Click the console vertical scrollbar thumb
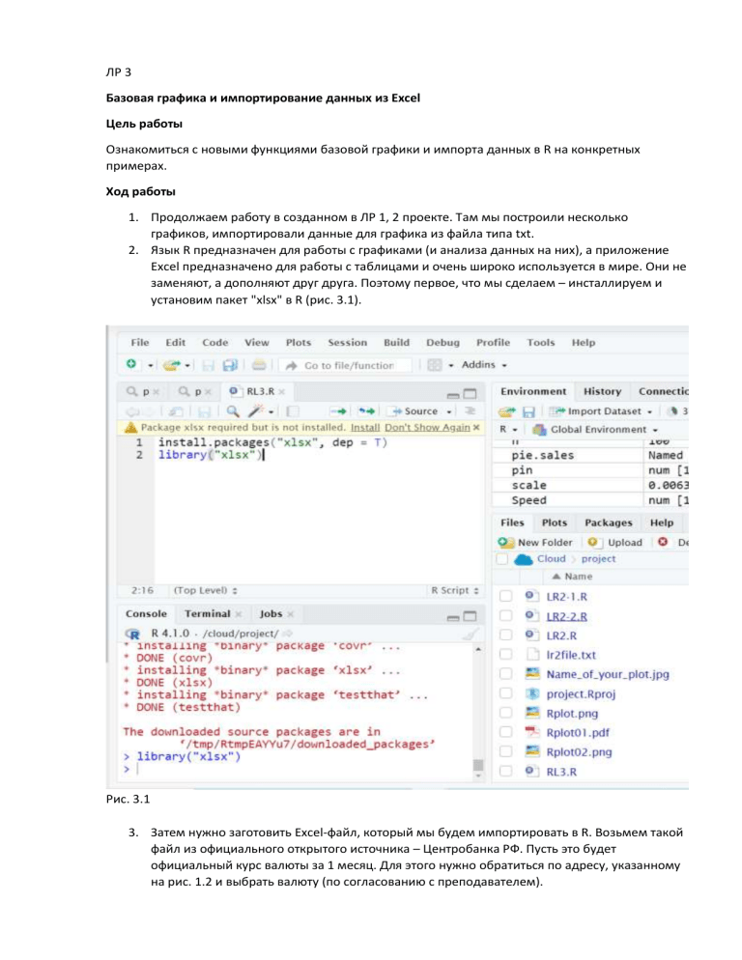The height and width of the screenshot is (960, 742). [x=478, y=765]
